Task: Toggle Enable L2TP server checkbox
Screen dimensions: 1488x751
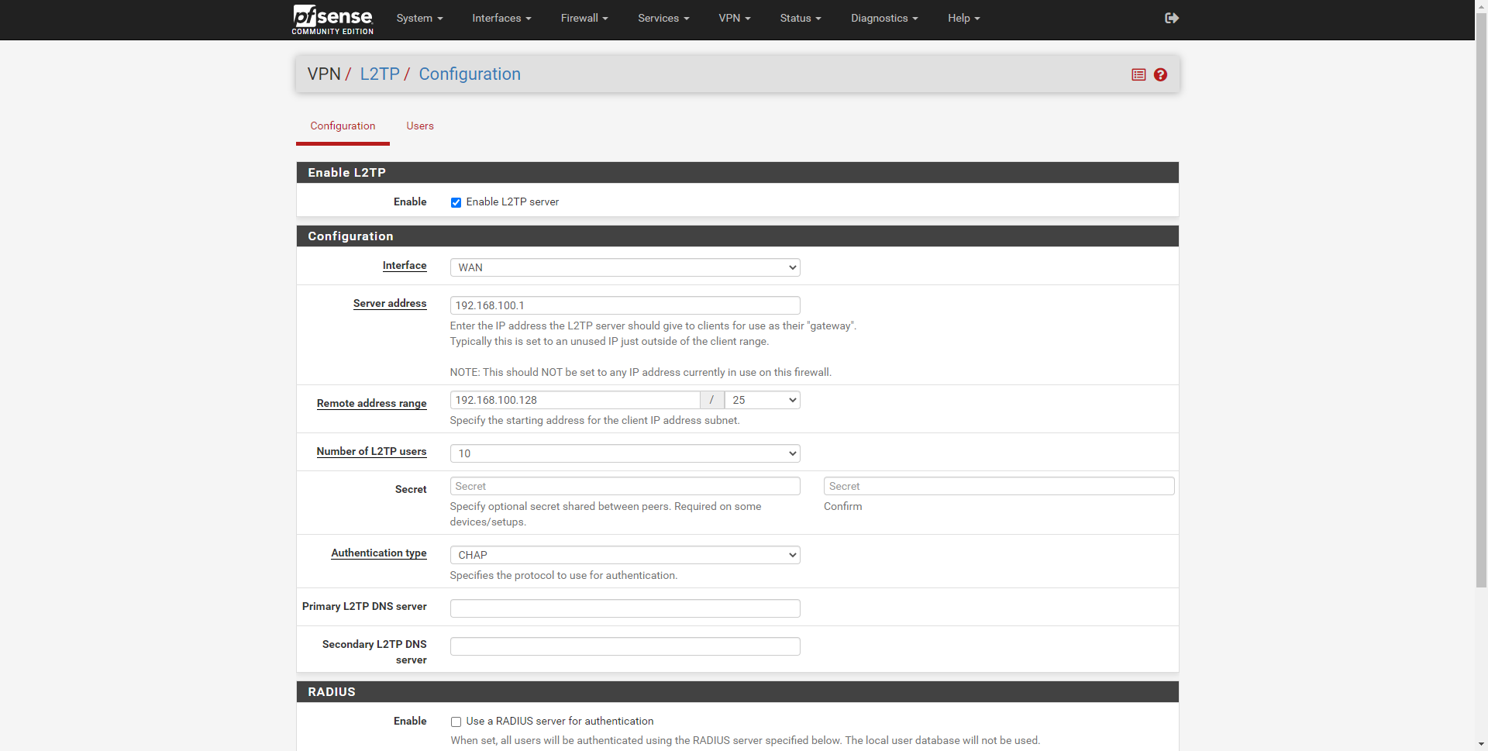Action: (x=456, y=202)
